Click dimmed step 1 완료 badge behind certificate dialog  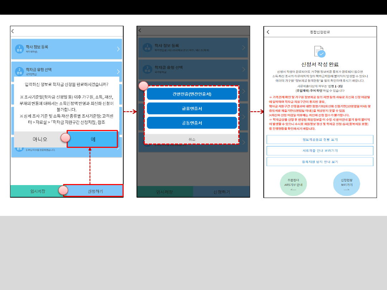click(x=147, y=47)
